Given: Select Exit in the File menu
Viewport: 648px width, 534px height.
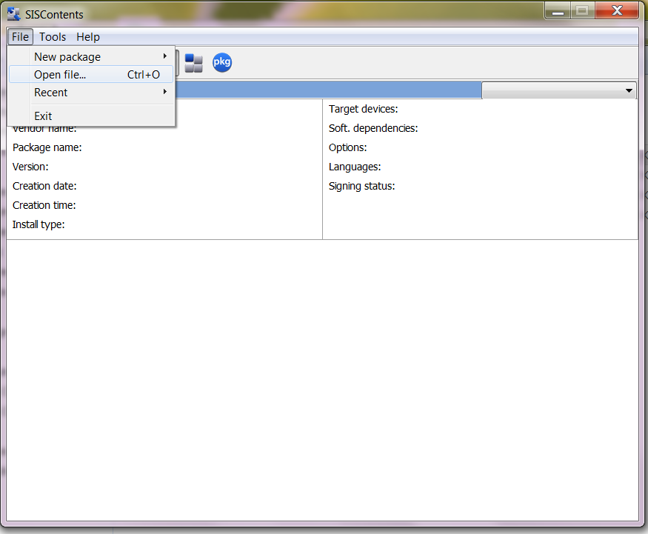Looking at the screenshot, I should coord(91,116).
